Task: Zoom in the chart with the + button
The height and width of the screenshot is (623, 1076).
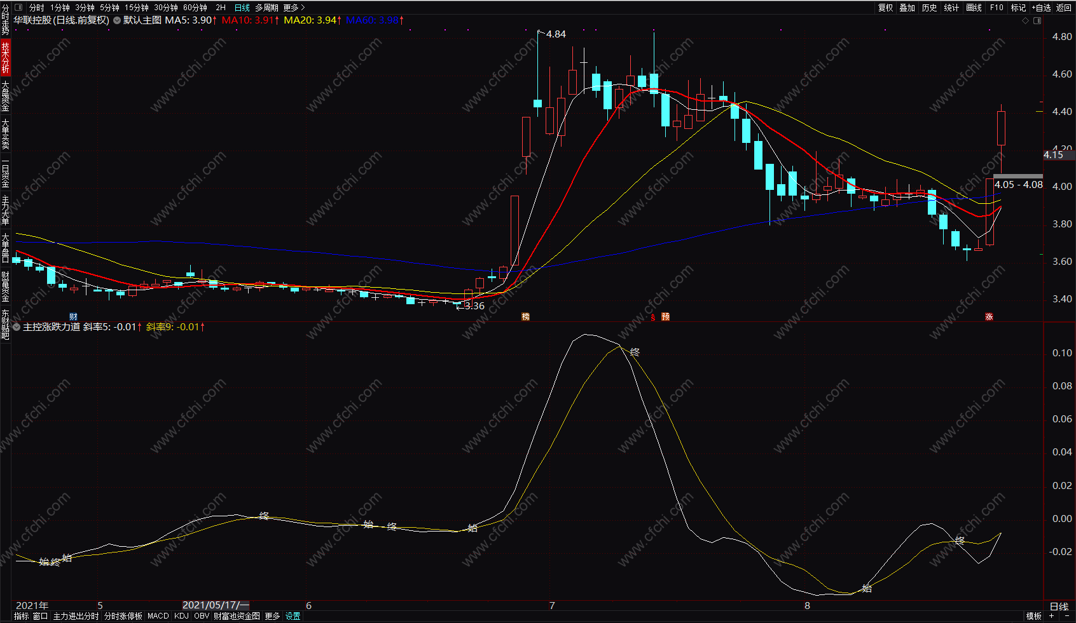Action: [x=1051, y=616]
